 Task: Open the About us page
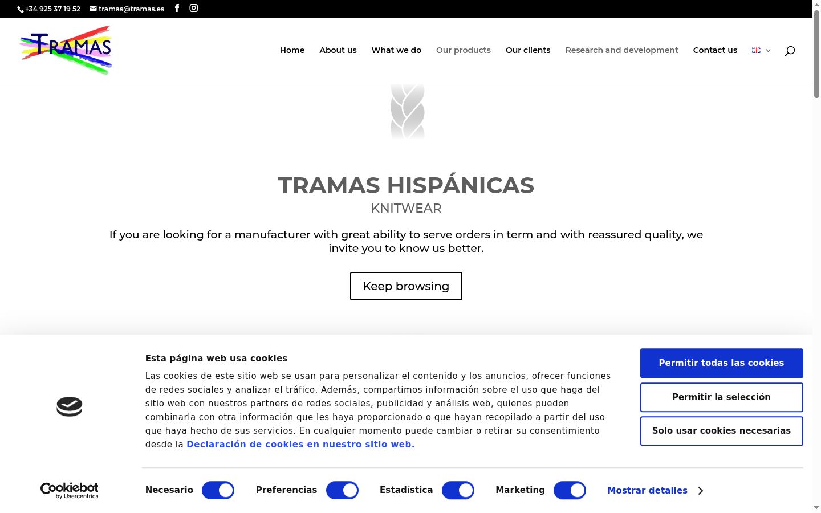coord(338,50)
